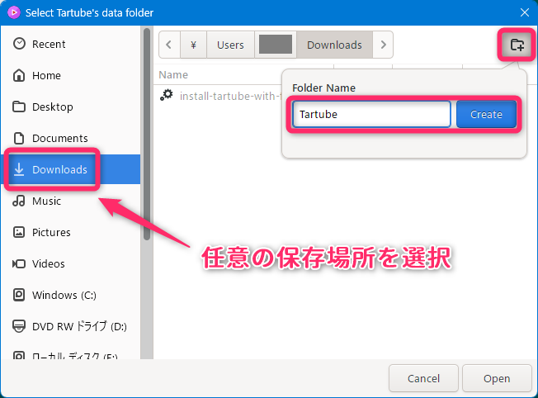This screenshot has width=538, height=398.
Task: Navigate back with the left path arrow
Action: (x=169, y=45)
